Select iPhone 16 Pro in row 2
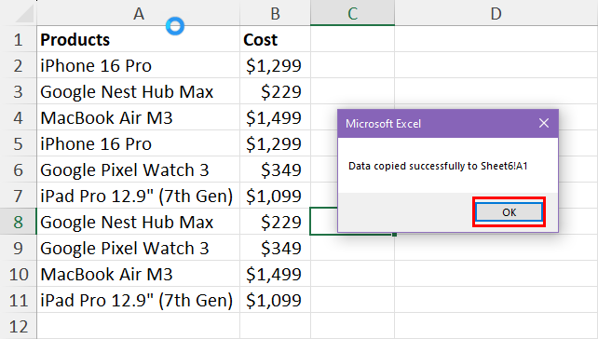Image resolution: width=598 pixels, height=339 pixels. tap(139, 65)
